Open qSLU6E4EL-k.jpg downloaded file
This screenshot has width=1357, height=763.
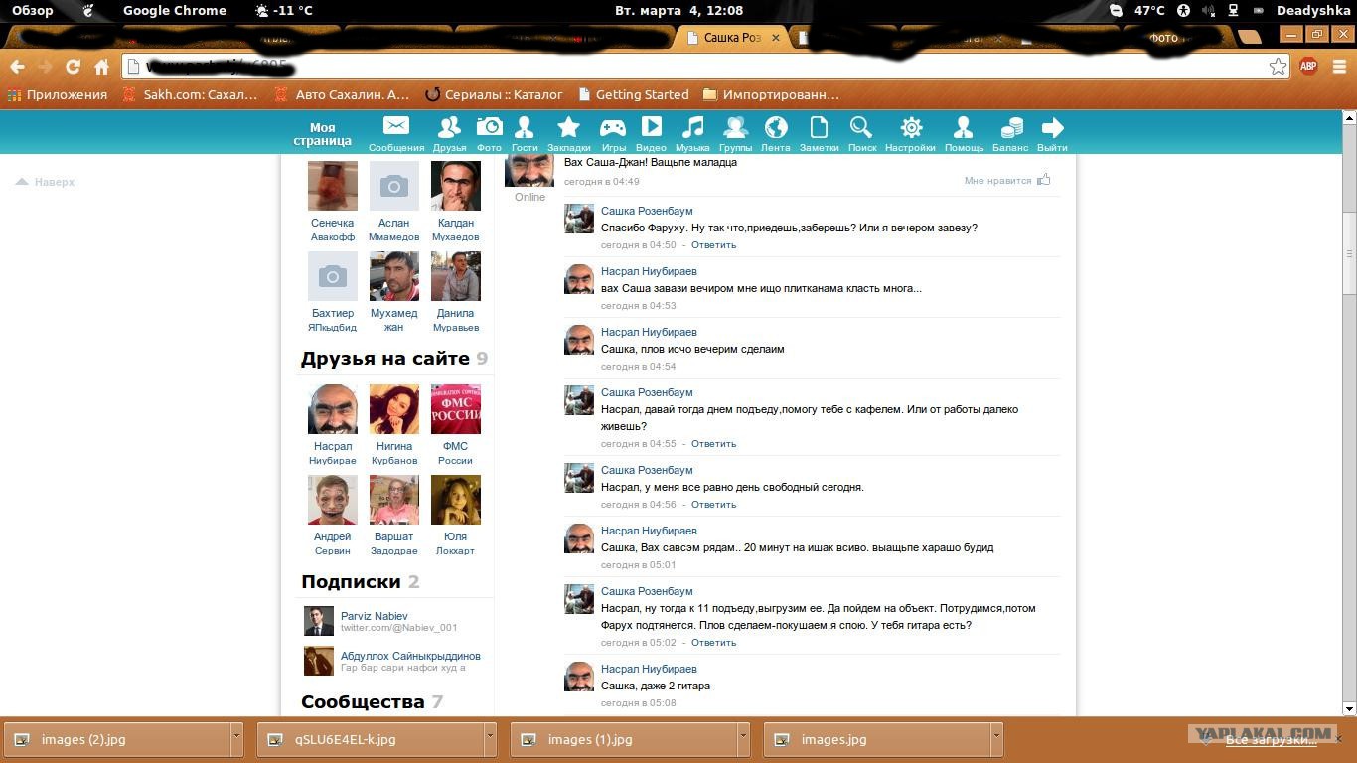pyautogui.click(x=372, y=739)
